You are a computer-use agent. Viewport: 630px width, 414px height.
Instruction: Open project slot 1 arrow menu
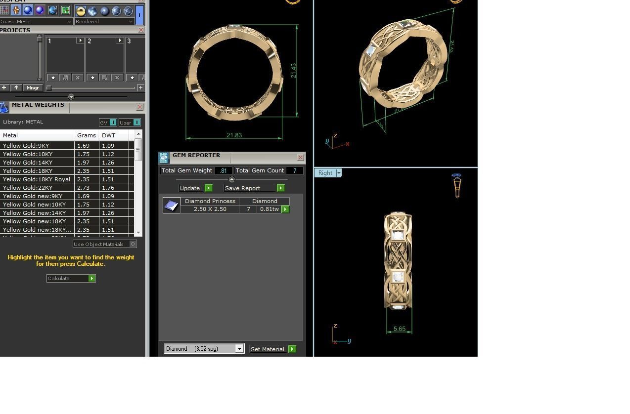click(80, 41)
